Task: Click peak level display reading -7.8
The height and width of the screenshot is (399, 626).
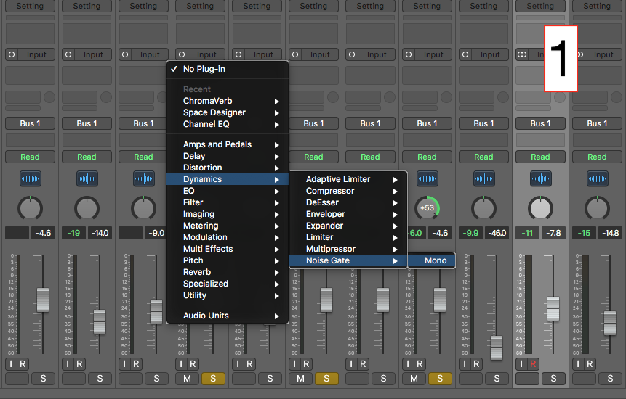Action: click(554, 233)
